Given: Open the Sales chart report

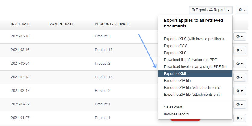Looking at the screenshot, I should click(x=173, y=107).
